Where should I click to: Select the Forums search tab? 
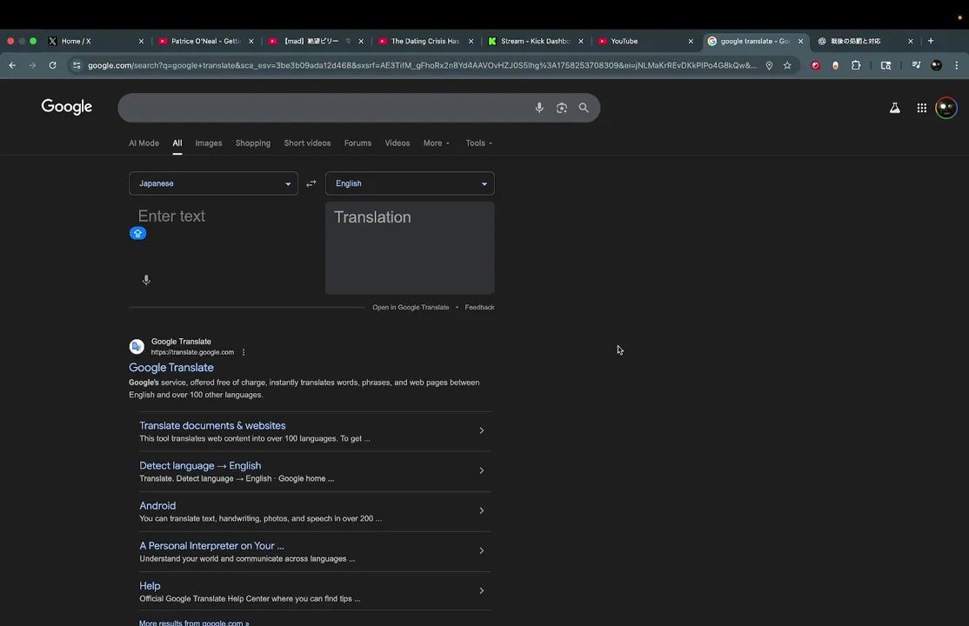[358, 143]
